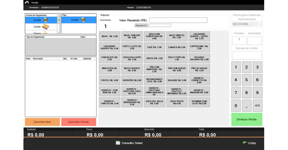Add CAPPUCCINO R$ 3,50 product

click(199, 47)
